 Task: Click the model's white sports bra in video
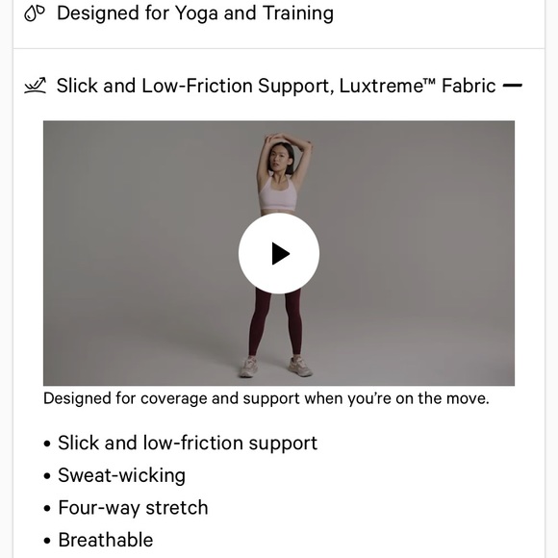[x=278, y=193]
